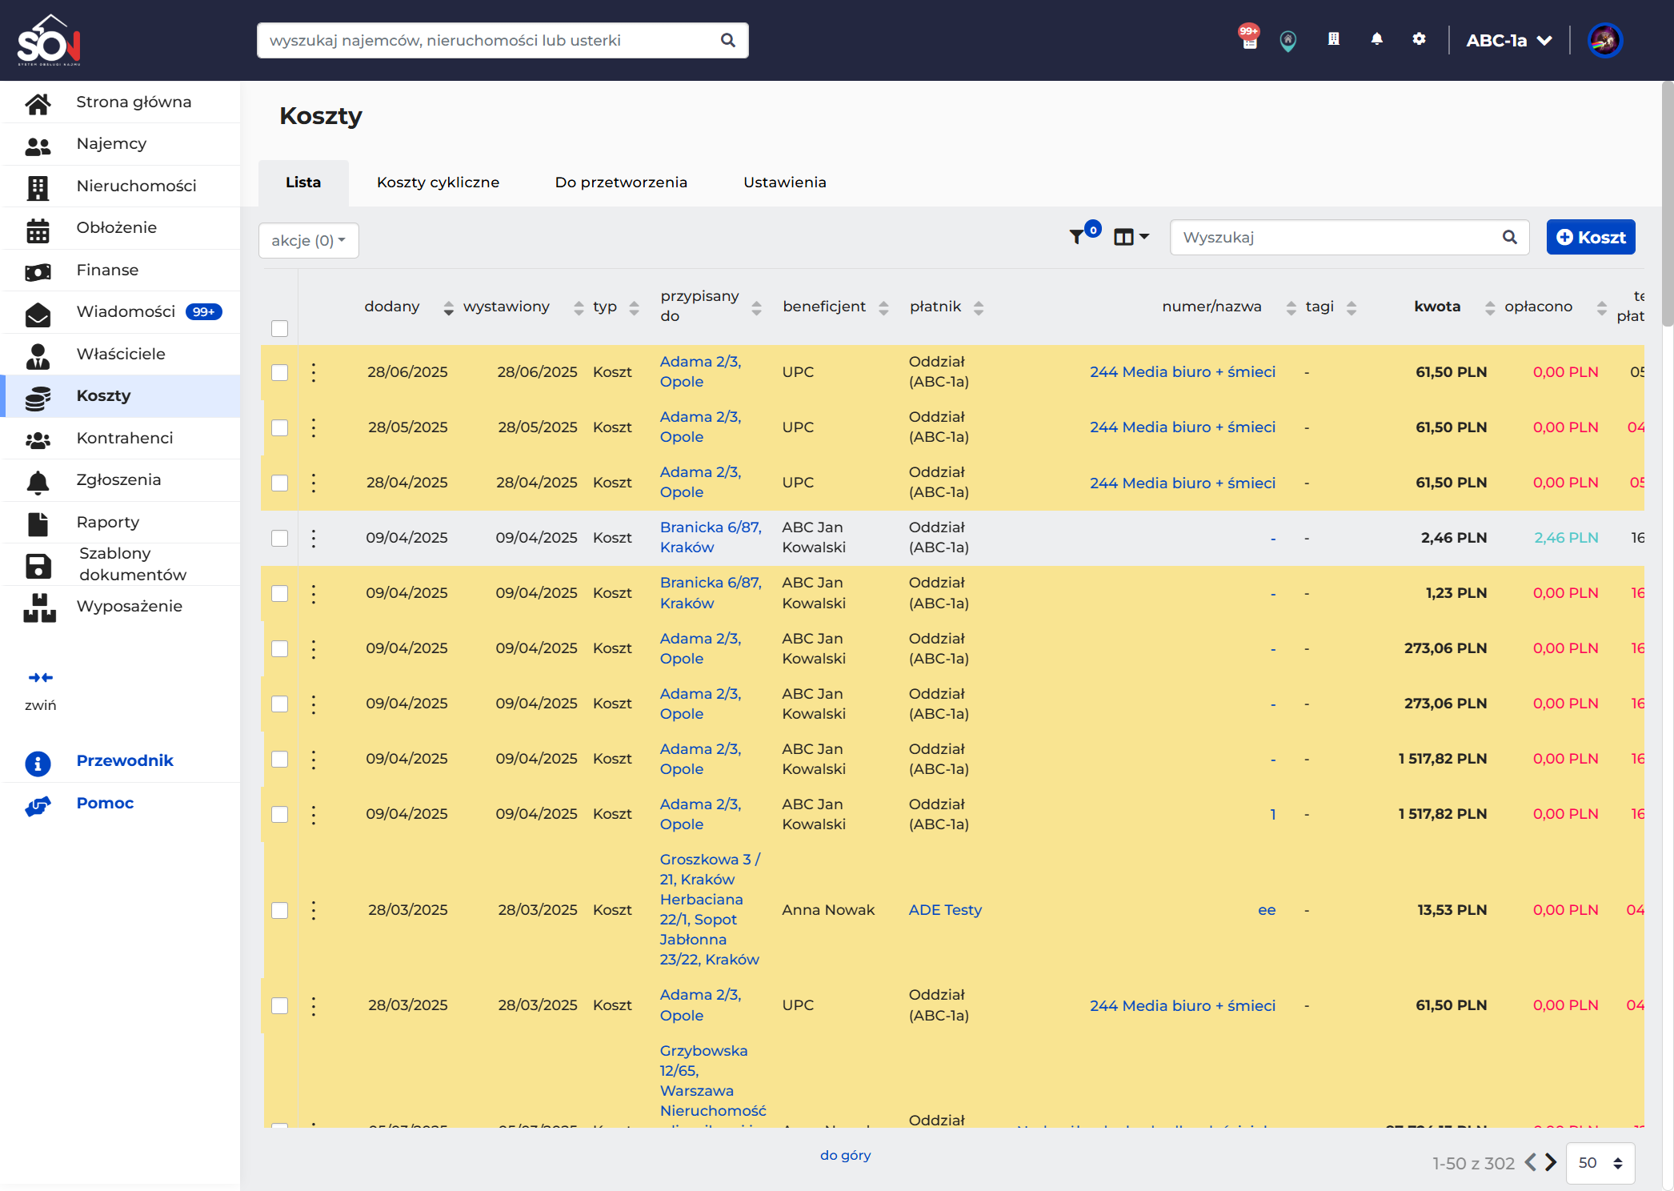This screenshot has width=1674, height=1191.
Task: Click the map location pin icon in header
Action: 1288,41
